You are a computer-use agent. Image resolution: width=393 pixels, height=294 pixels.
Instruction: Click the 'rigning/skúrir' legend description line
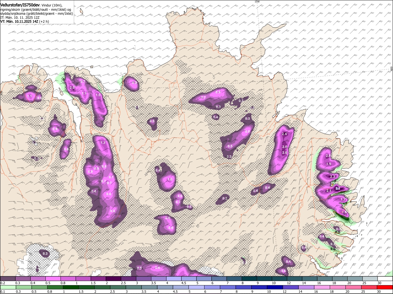pyautogui.click(x=36, y=10)
